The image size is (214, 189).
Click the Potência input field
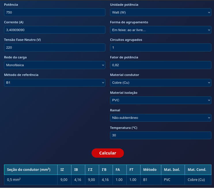point(55,12)
